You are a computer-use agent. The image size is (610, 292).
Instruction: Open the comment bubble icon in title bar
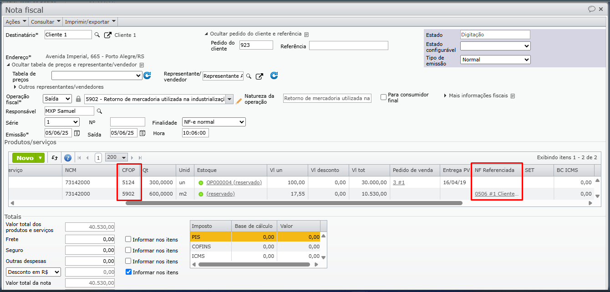coord(591,9)
